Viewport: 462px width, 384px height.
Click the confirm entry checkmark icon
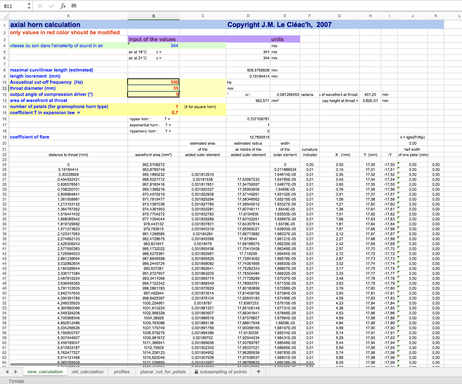(51, 6)
